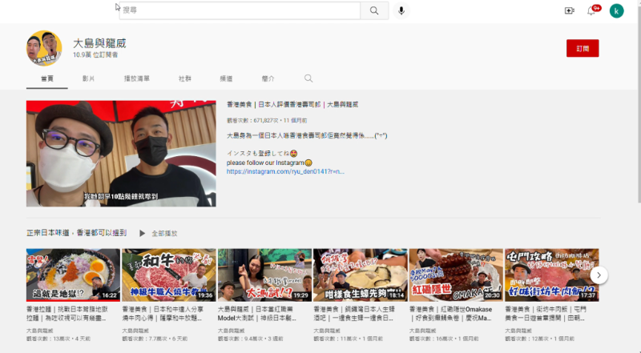
Task: Play the featured channel trailer video
Action: tap(121, 154)
